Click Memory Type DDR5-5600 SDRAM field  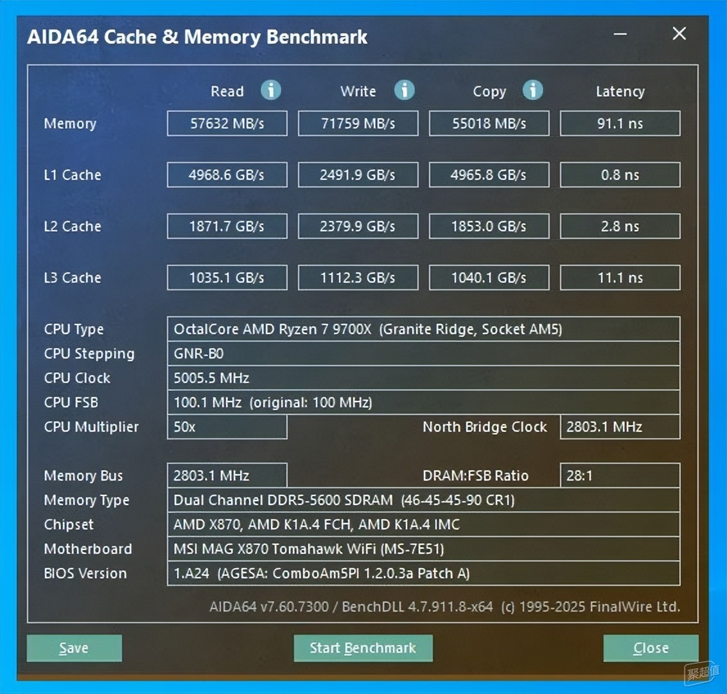[424, 500]
